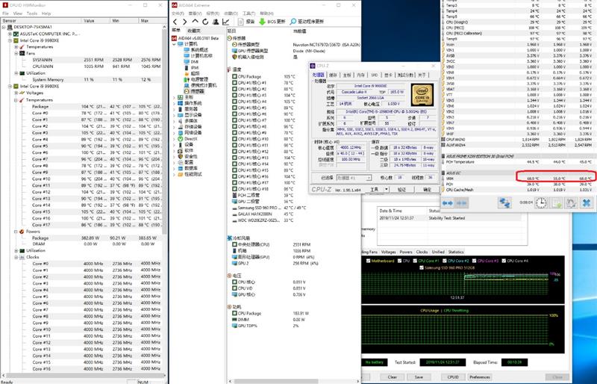Click the DirectX icon in AIDA64 tree
The image size is (597, 384).
(x=181, y=139)
